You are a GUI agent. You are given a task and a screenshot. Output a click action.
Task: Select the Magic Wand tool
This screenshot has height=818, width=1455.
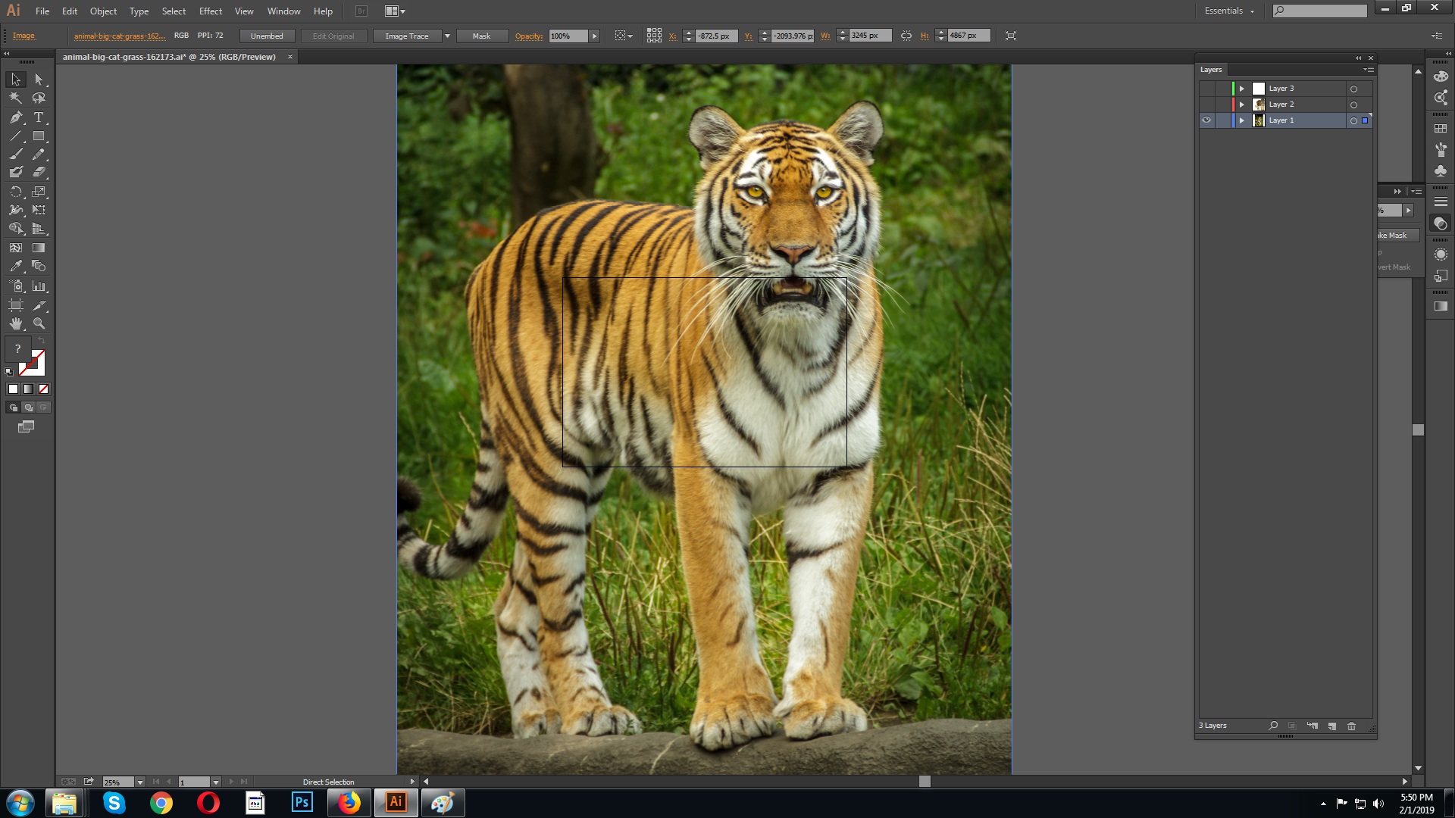point(15,97)
